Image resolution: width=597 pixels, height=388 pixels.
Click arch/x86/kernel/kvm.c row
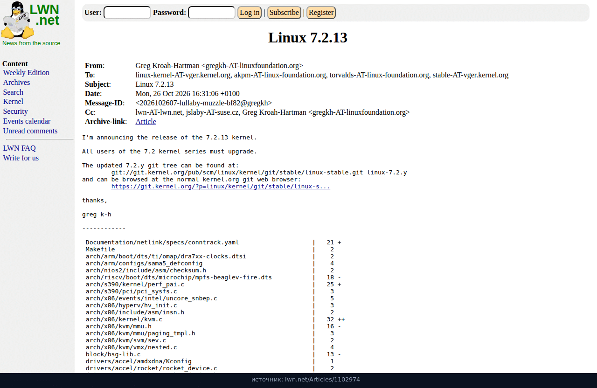215,319
